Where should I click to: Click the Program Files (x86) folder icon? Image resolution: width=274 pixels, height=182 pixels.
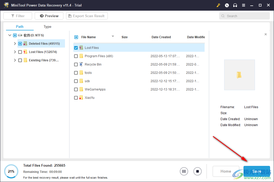point(81,56)
